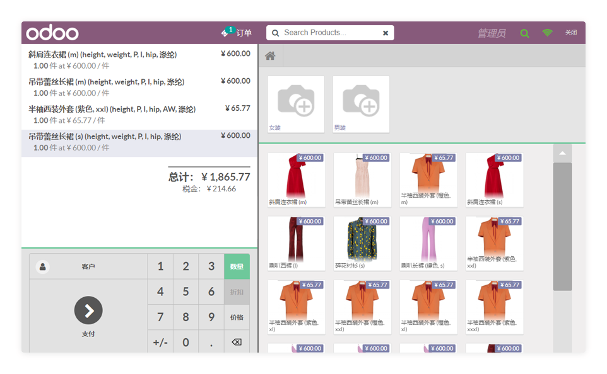The image size is (607, 374).
Task: Add the 碎花衬衫 (s) product to order
Action: 362,243
